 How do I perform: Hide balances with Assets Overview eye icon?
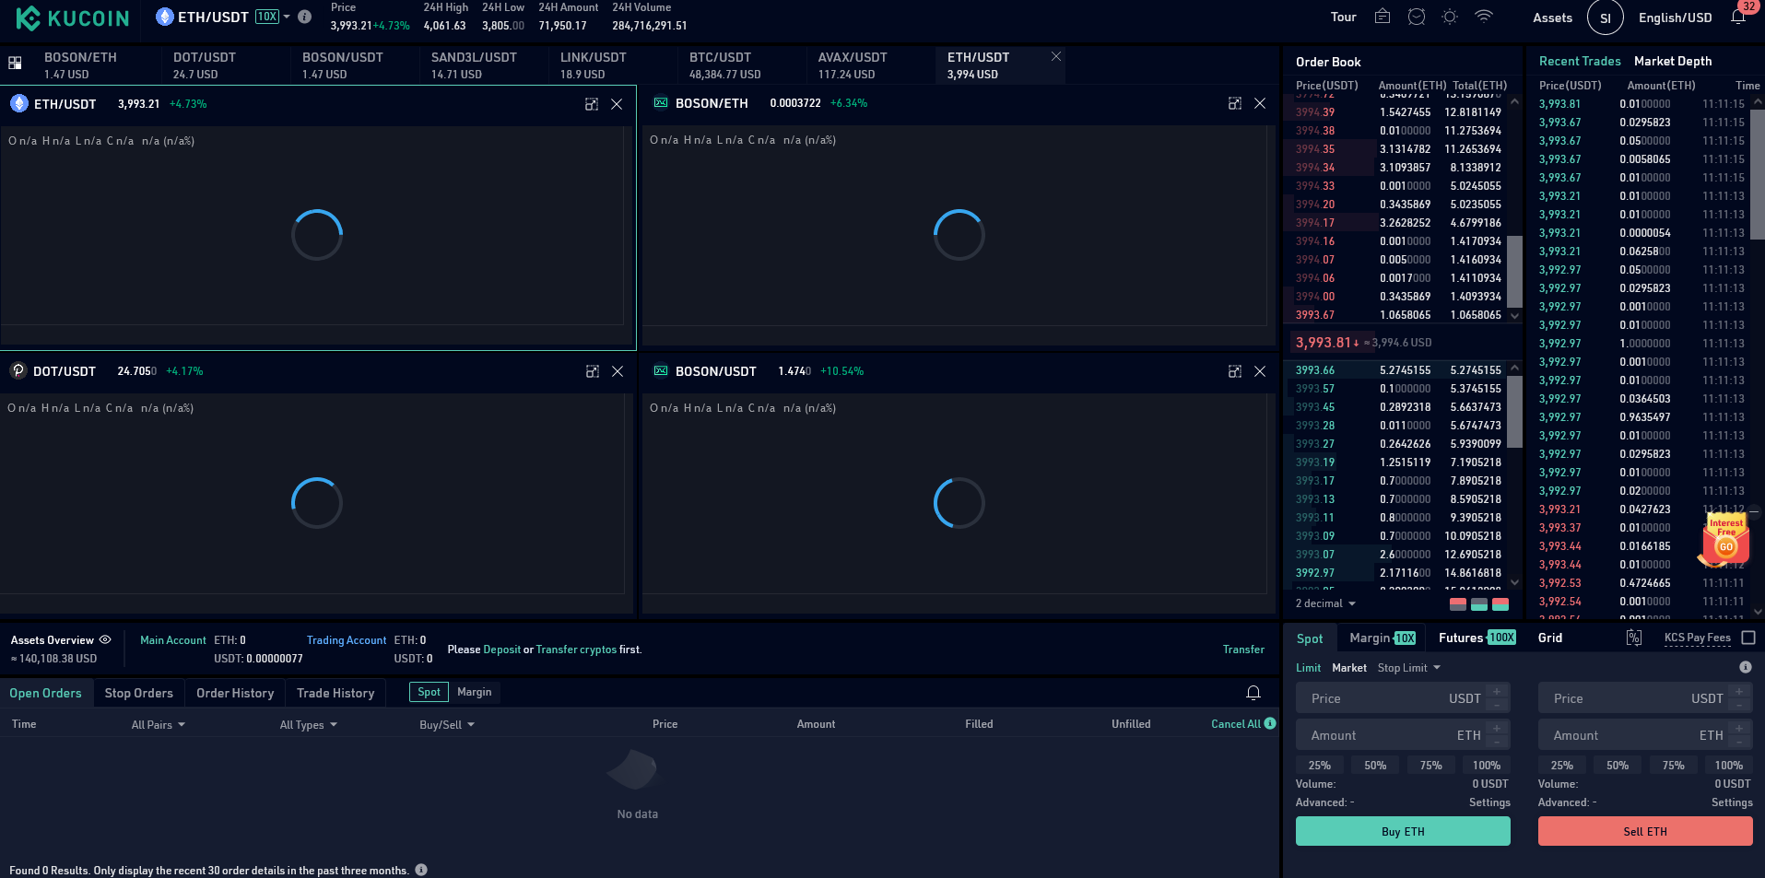[x=105, y=639]
